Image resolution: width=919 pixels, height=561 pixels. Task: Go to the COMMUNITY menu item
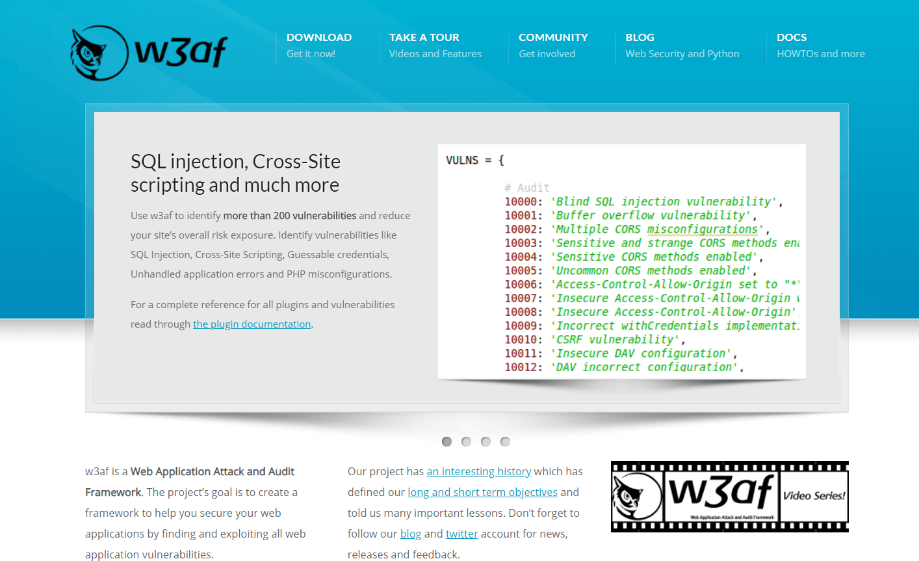[x=553, y=38]
